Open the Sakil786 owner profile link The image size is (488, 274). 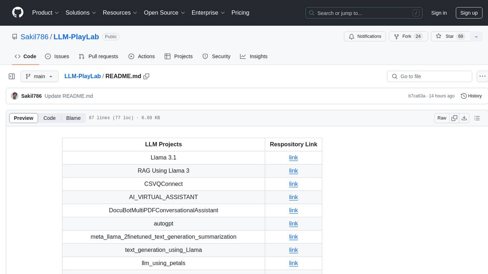pyautogui.click(x=34, y=37)
